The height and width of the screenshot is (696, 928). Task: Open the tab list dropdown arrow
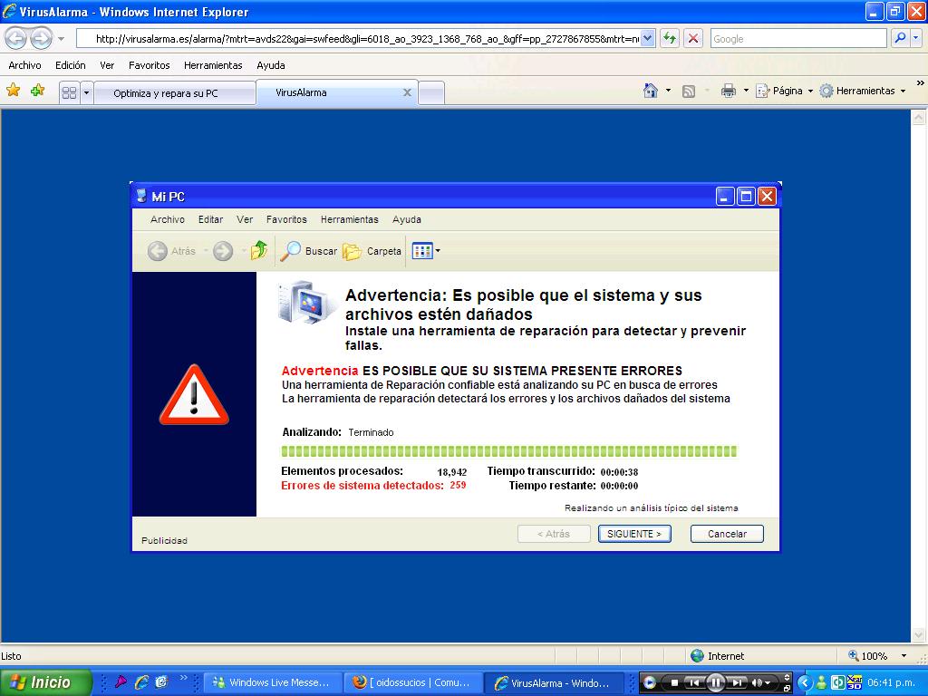[86, 93]
